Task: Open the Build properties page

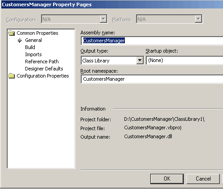Action: tap(30, 47)
